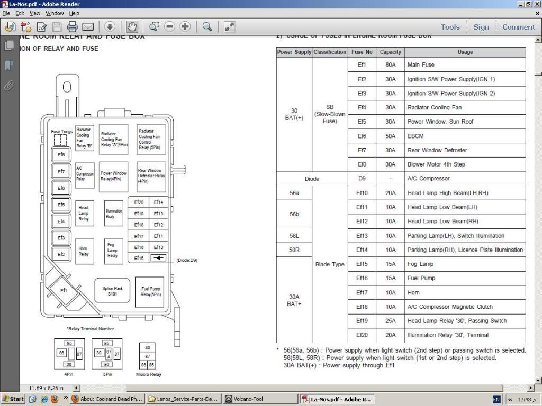The width and height of the screenshot is (542, 406).
Task: Click the Ef20 fuse slot in diagram
Action: [x=139, y=202]
